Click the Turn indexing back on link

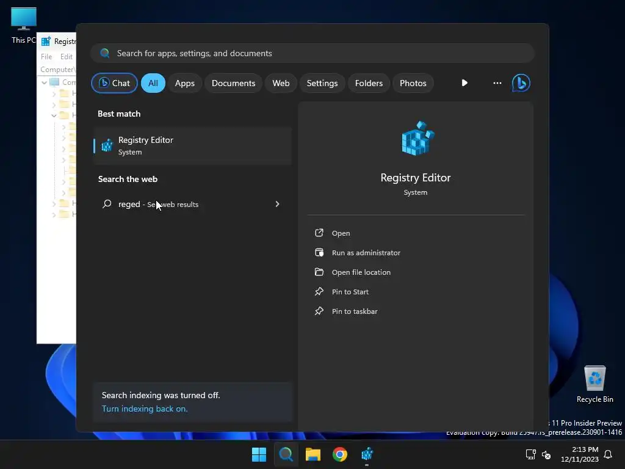144,409
